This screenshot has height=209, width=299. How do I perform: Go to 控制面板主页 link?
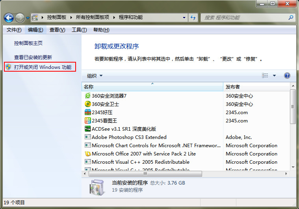(28, 43)
